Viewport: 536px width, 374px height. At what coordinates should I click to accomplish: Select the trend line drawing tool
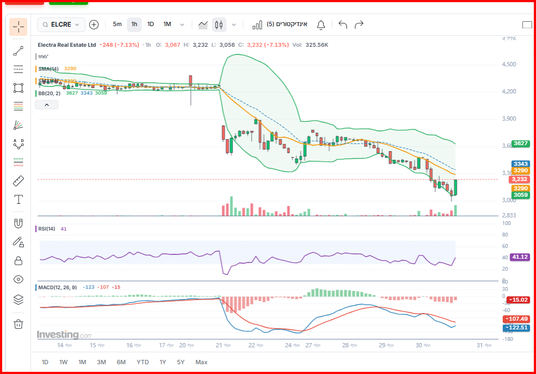pos(18,51)
